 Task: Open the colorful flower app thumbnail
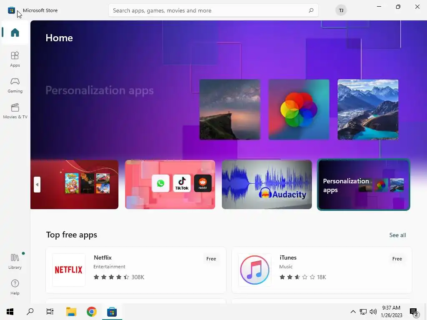tap(299, 110)
